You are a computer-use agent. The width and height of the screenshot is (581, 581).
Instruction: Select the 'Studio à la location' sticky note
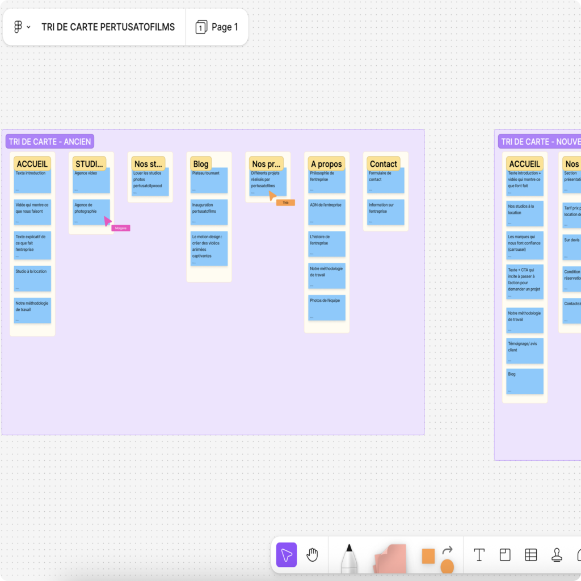tap(32, 278)
